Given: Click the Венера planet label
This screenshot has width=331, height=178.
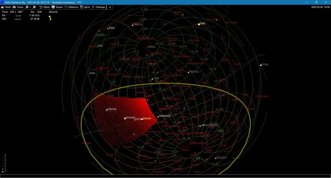Looking at the screenshot, I should (130, 117).
